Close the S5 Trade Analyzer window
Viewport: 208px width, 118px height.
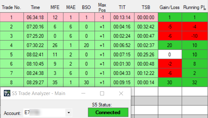click(x=121, y=93)
